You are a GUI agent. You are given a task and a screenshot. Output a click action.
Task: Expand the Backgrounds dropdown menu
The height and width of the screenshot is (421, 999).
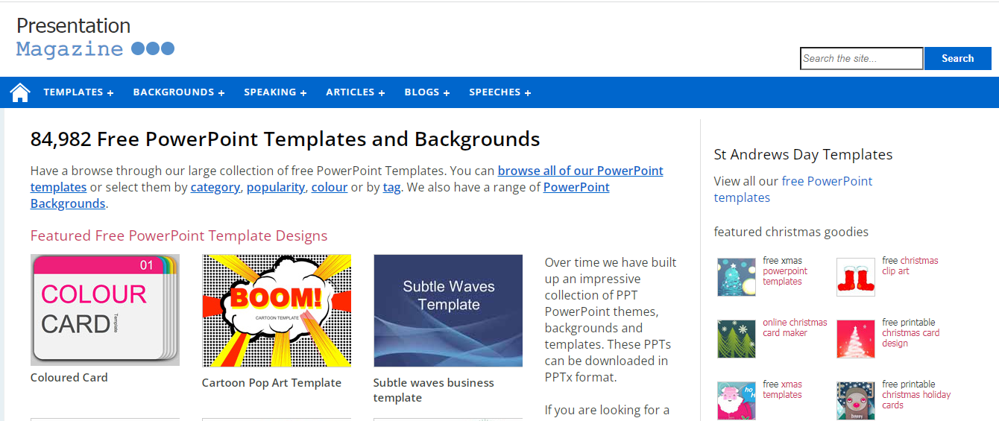[x=178, y=92]
